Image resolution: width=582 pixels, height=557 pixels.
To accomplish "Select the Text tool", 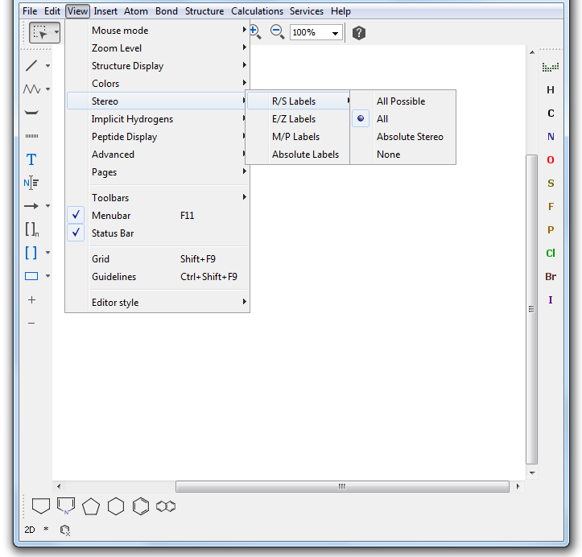I will tap(31, 159).
